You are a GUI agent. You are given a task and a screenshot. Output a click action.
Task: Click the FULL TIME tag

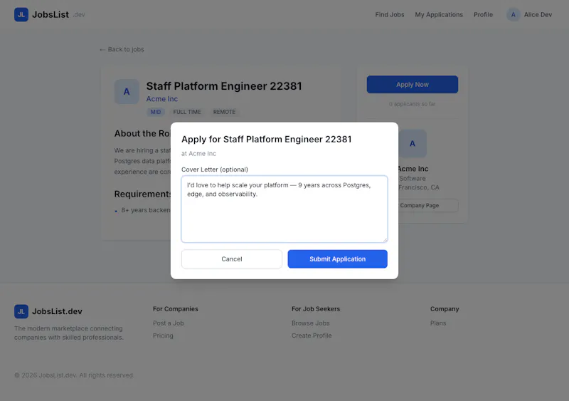(x=187, y=112)
